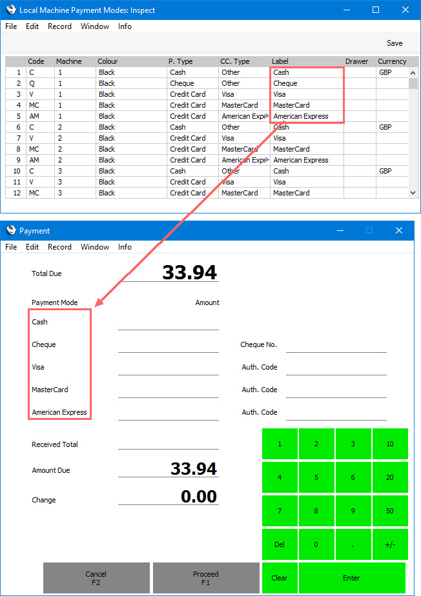Tap keypad digit 5
421x596 pixels.
point(316,477)
